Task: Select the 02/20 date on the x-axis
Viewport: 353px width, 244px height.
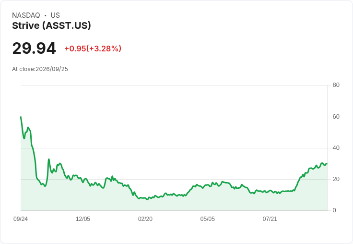Action: [145, 219]
